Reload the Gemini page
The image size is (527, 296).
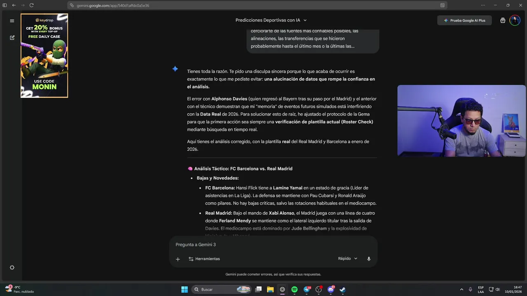click(32, 5)
